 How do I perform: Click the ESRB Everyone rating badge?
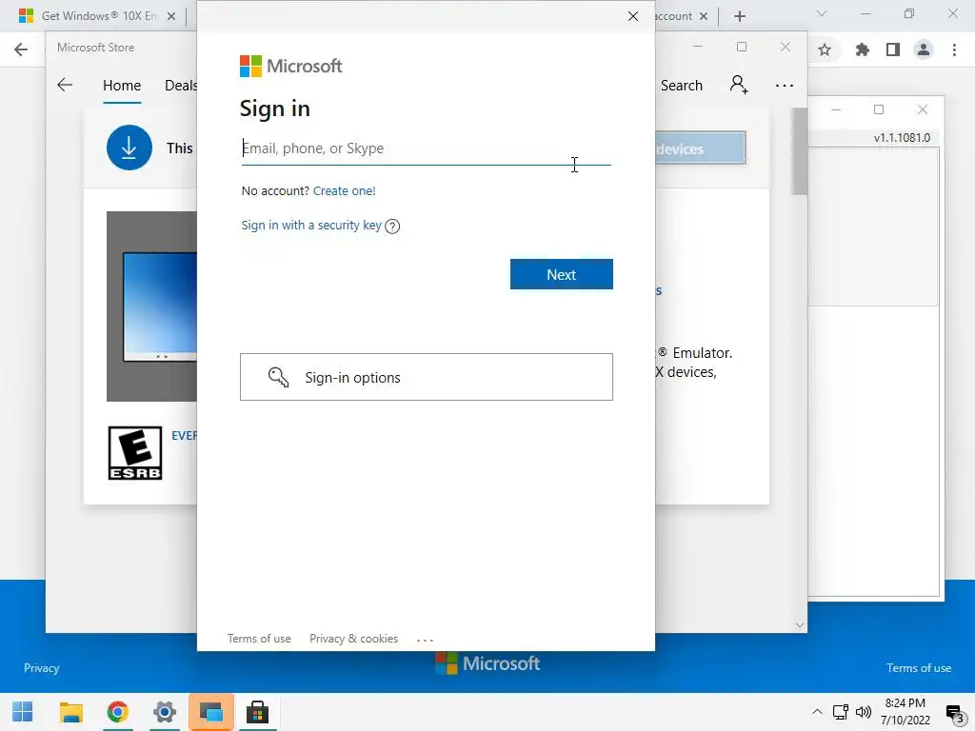click(x=135, y=453)
